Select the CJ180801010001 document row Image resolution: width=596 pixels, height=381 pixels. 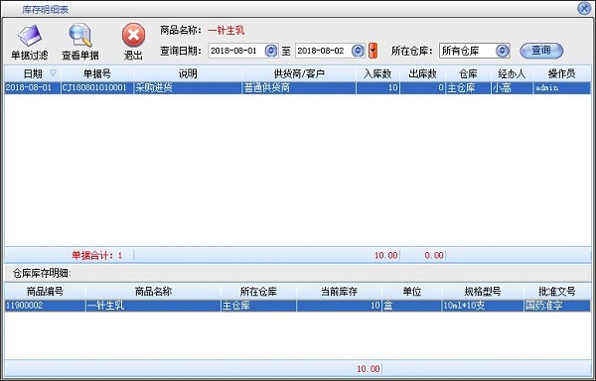(x=298, y=88)
